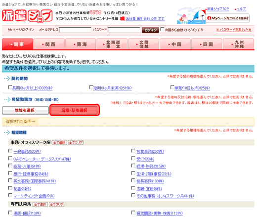
Task: Click the 派遣ジョブ site logo
Action: pyautogui.click(x=27, y=16)
